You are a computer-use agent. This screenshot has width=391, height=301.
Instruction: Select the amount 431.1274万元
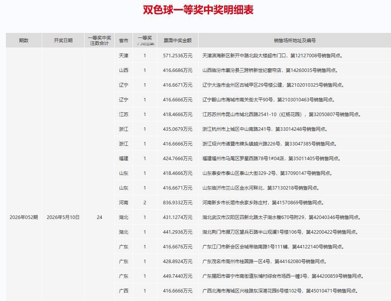(x=178, y=217)
